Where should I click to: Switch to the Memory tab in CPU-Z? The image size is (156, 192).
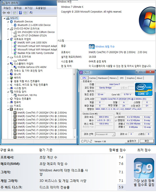tap(113, 78)
